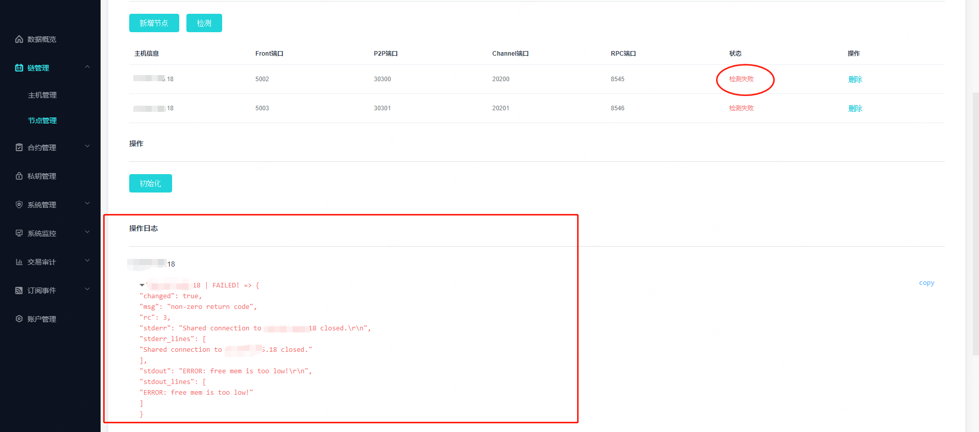Open 账户管理 in the sidebar
979x432 pixels.
point(42,319)
